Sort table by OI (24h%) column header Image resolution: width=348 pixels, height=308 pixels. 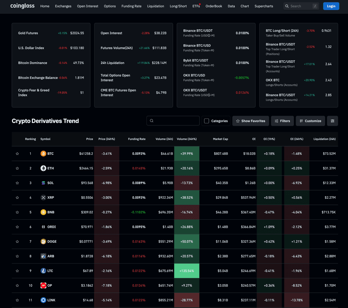[x=296, y=139]
